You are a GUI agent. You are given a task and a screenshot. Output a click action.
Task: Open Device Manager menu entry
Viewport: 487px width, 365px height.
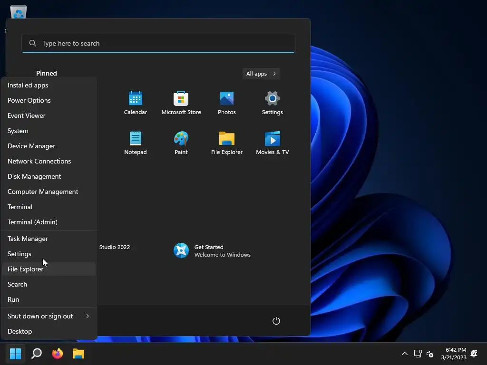49,146
